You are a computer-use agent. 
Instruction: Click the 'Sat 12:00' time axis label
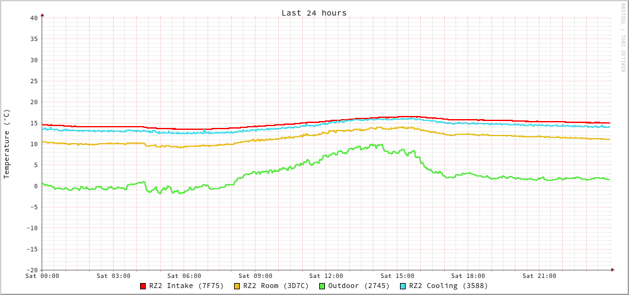(326, 276)
